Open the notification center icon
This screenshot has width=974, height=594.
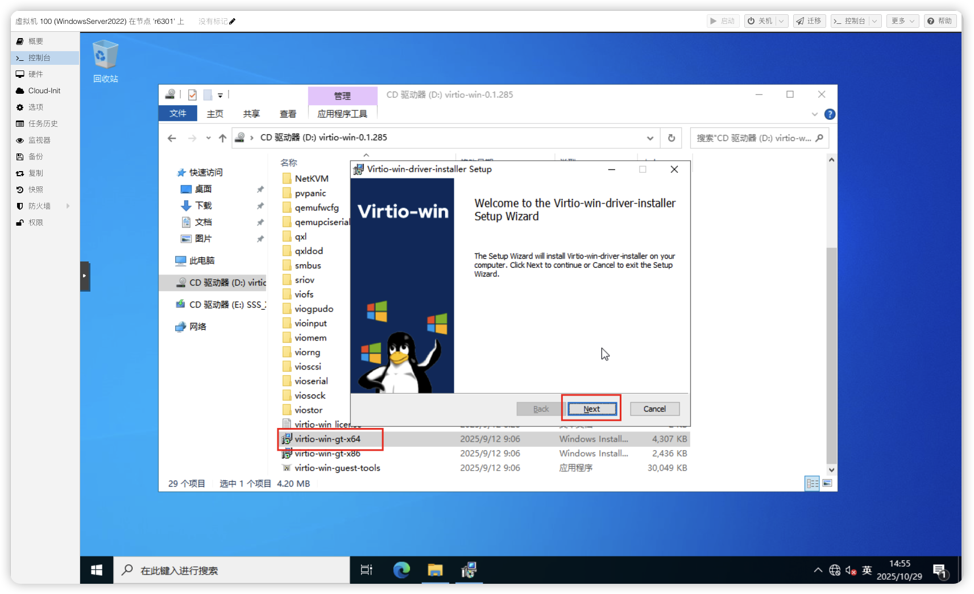click(939, 570)
